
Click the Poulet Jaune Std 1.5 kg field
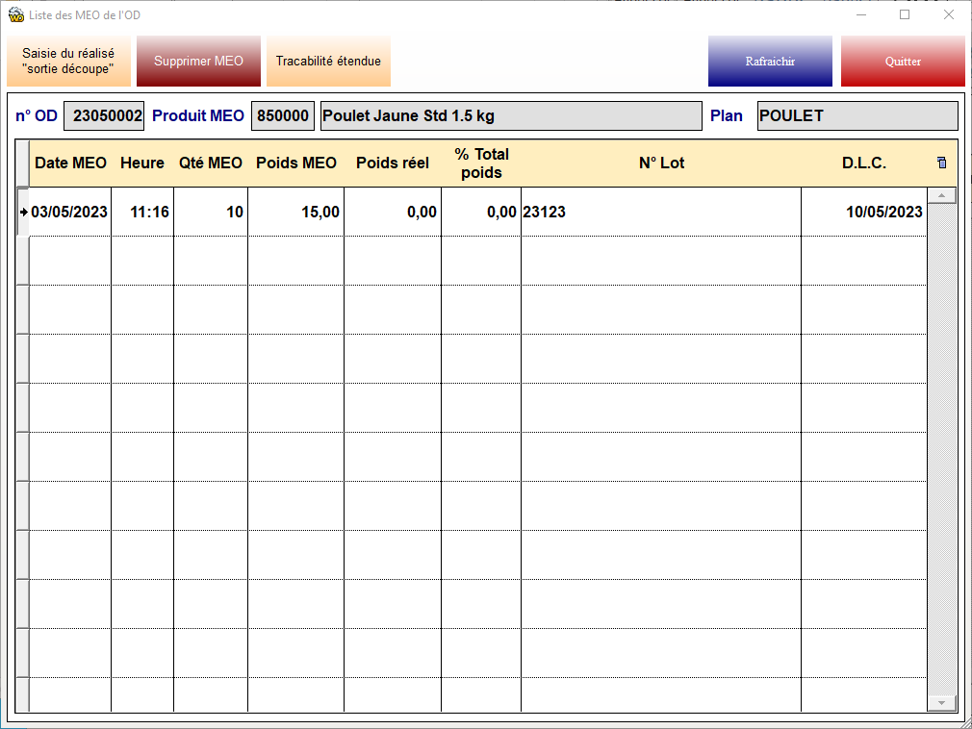[510, 116]
